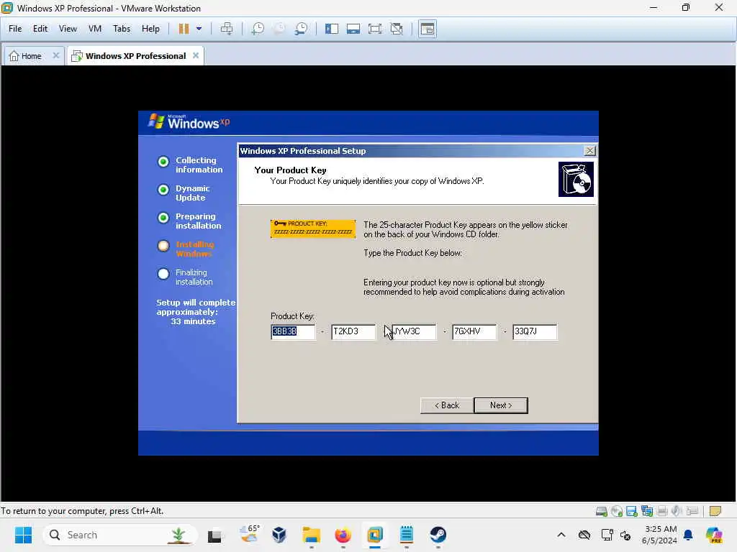Click the Installing Windows step indicator

coord(163,246)
